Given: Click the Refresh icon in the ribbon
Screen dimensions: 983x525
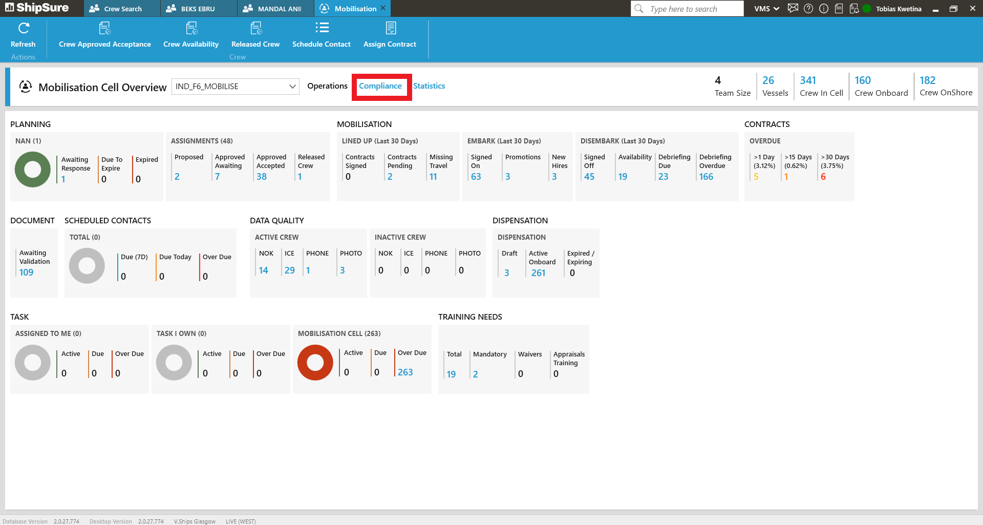Looking at the screenshot, I should (24, 28).
